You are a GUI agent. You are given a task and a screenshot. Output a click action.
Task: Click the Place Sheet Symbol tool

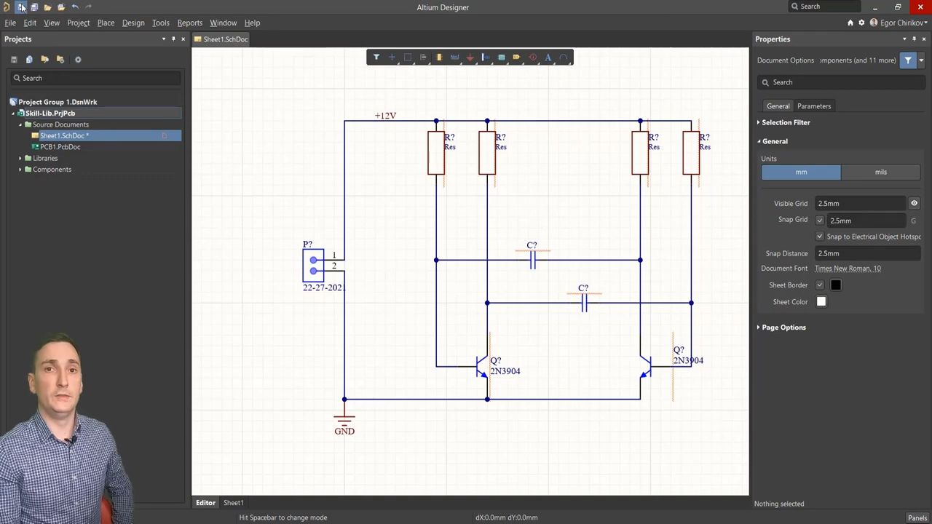coord(501,57)
